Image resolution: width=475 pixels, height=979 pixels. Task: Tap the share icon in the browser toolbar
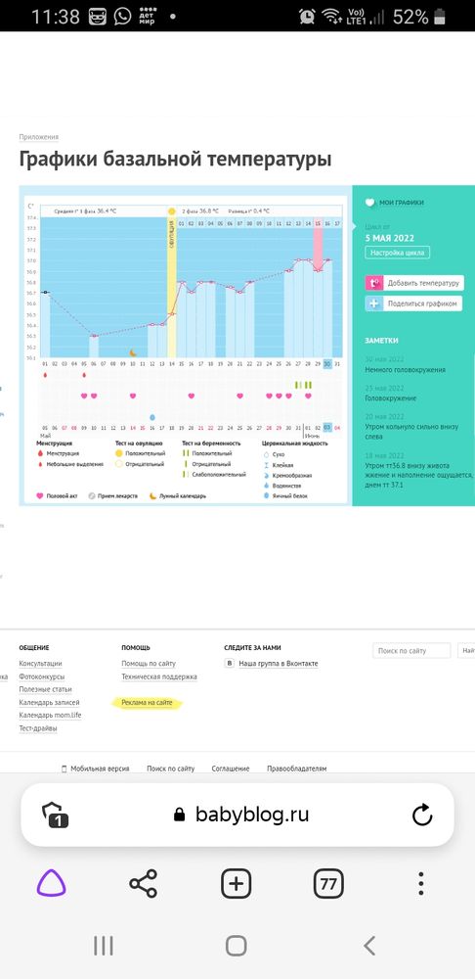click(x=144, y=883)
